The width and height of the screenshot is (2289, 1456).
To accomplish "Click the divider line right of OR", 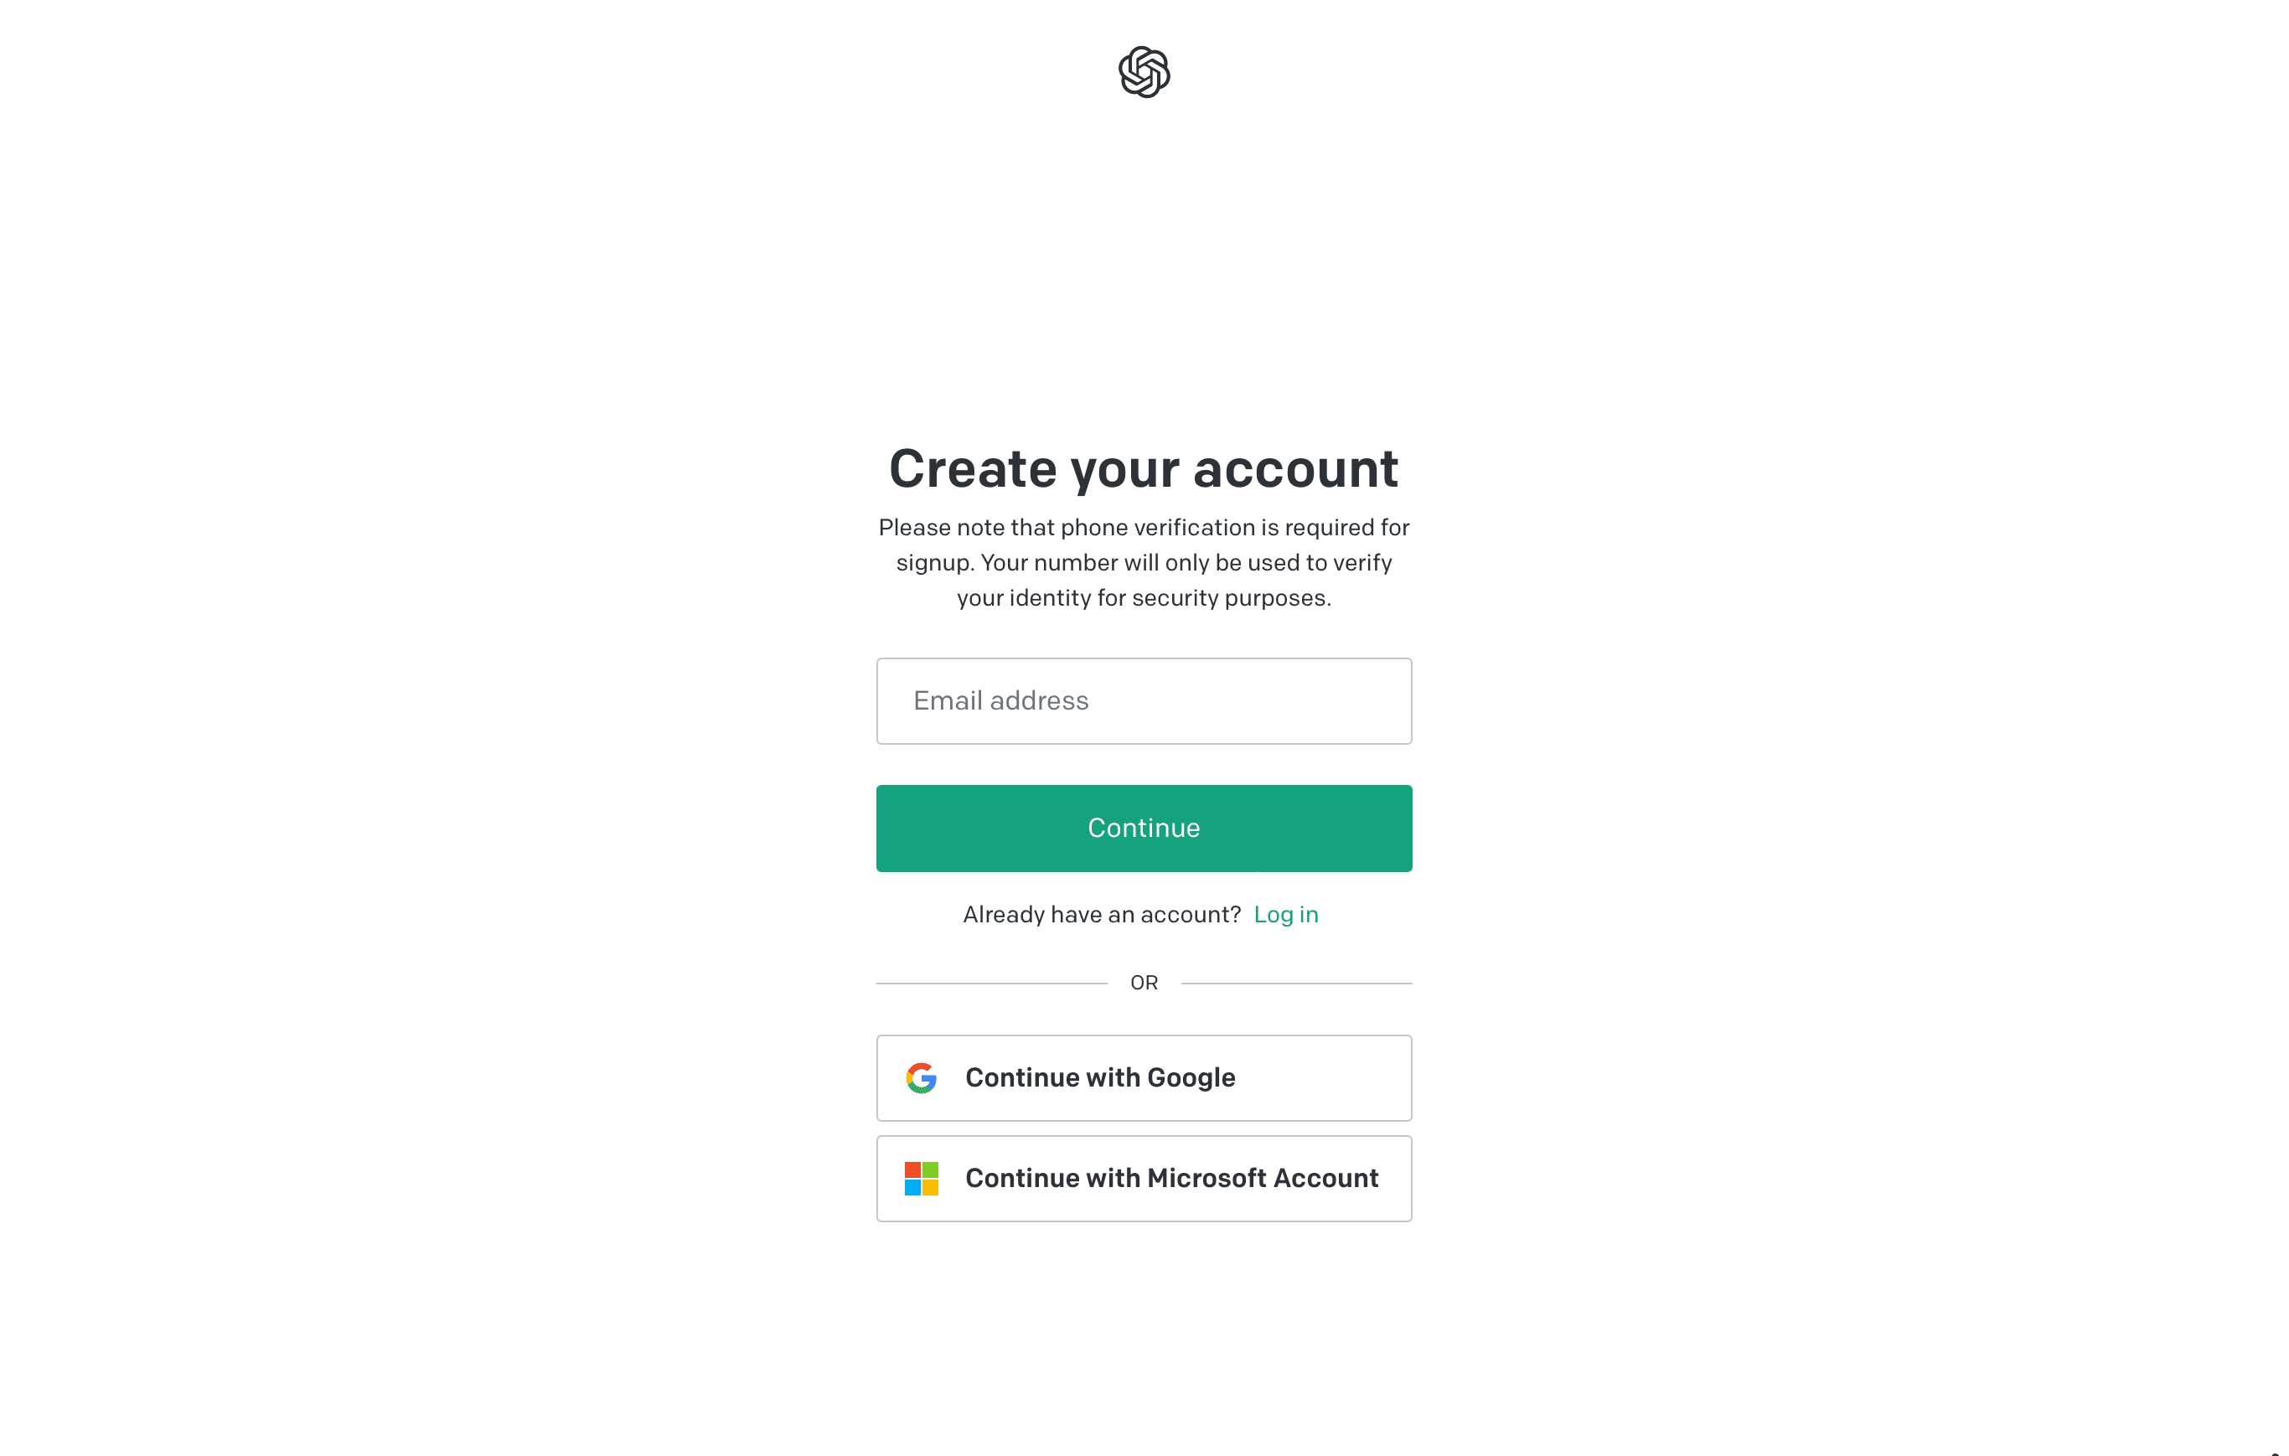I will coord(1295,983).
